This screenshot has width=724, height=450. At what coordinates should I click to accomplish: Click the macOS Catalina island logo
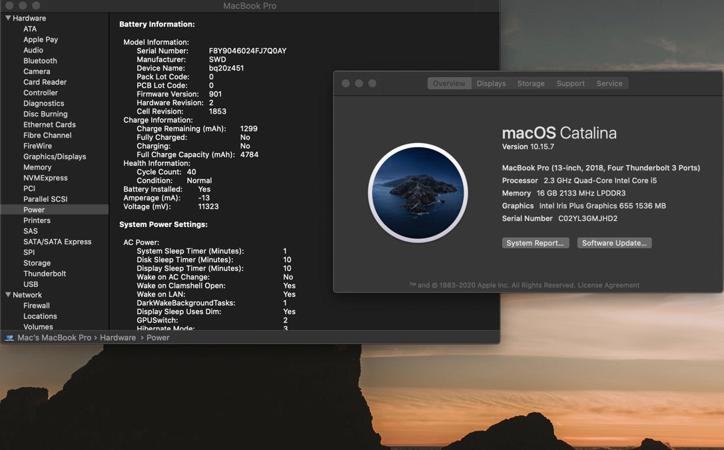418,193
